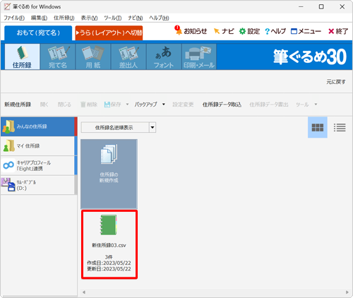The image size is (353, 298).
Task: Open the ナビ navigation arrow
Action: pos(224,31)
